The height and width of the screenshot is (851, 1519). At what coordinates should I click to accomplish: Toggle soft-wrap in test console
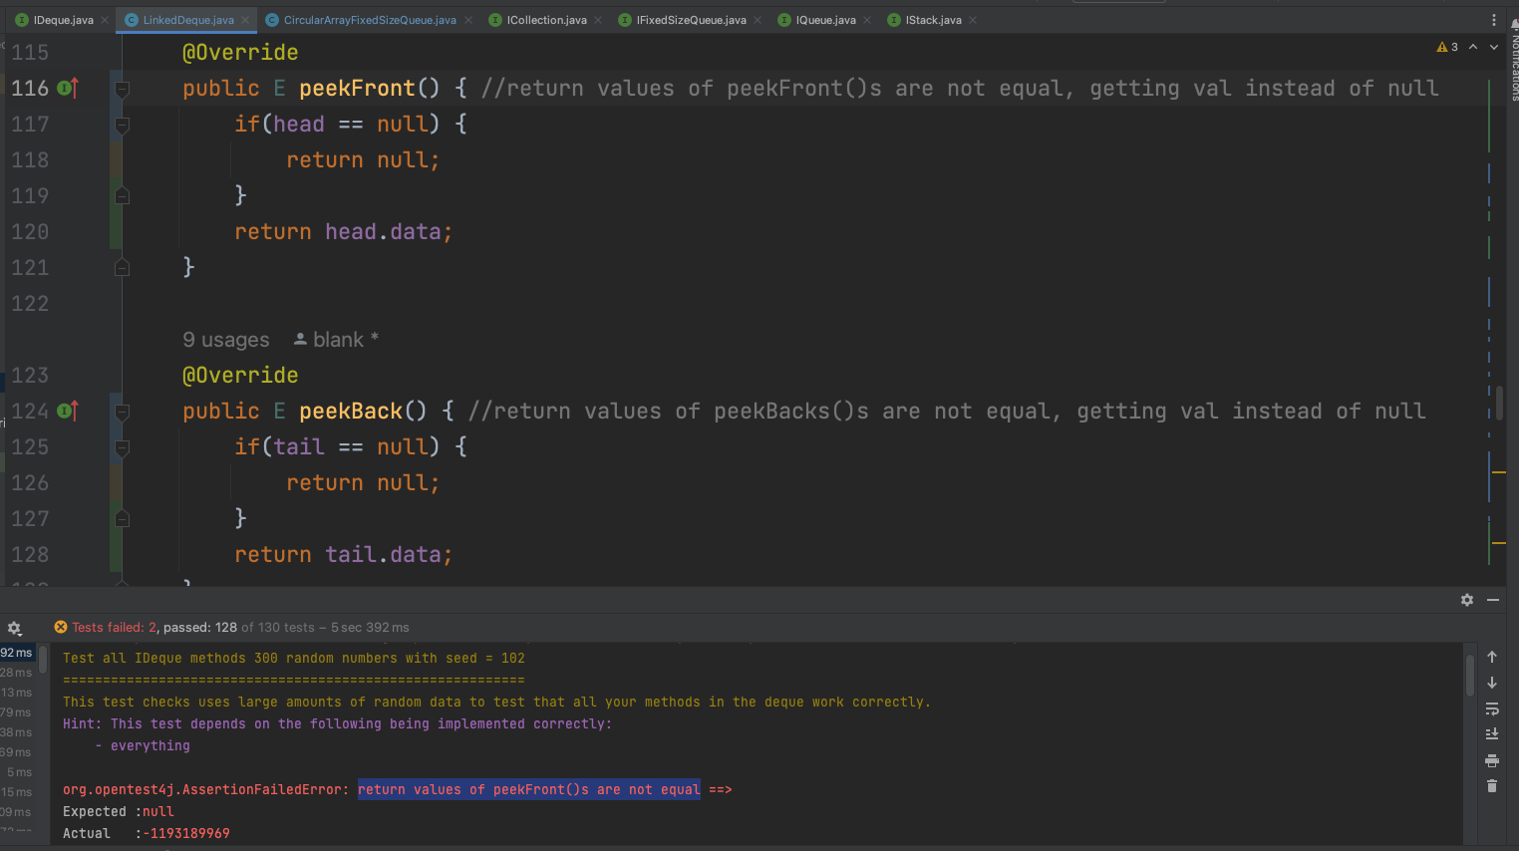coord(1492,709)
